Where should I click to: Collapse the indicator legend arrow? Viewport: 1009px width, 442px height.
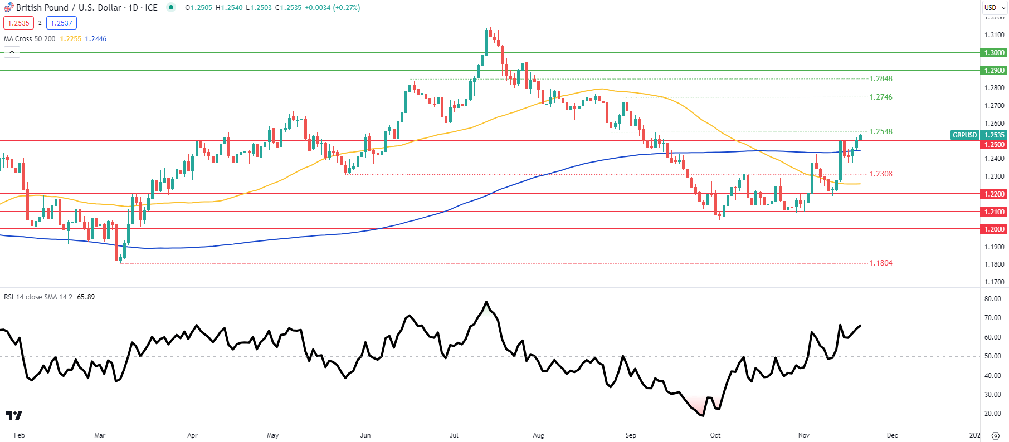pos(12,52)
